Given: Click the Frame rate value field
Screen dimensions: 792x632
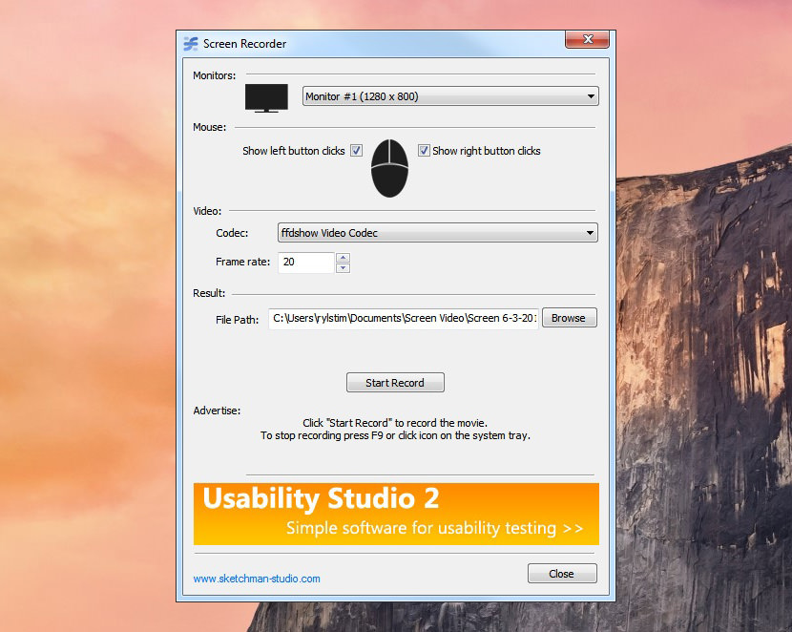Looking at the screenshot, I should pos(306,263).
